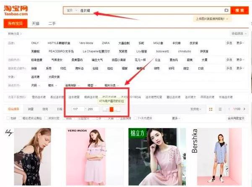Image resolution: width=252 pixels, height=187 pixels.
Task: Switch to the 天猫 tab
Action: click(x=36, y=24)
